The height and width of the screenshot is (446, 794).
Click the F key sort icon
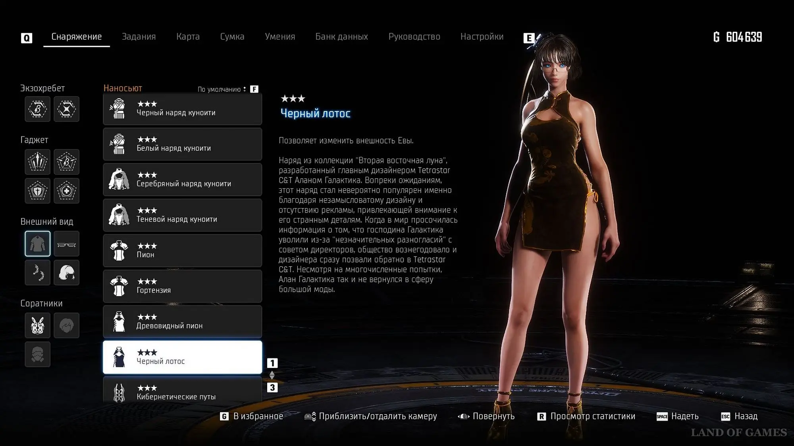[x=254, y=89]
